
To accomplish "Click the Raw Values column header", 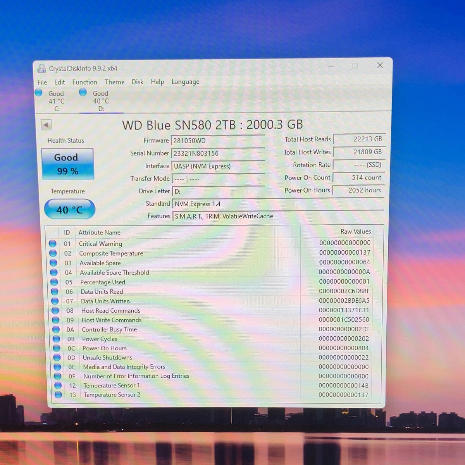I will click(356, 231).
